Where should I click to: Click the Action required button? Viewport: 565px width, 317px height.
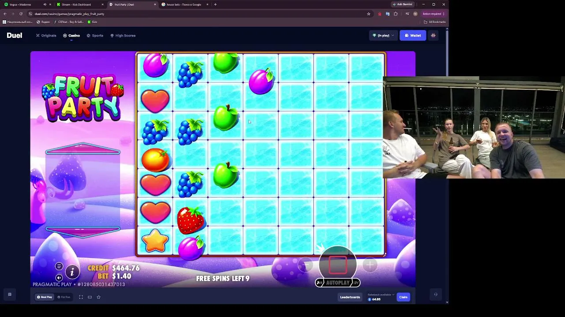tap(433, 14)
